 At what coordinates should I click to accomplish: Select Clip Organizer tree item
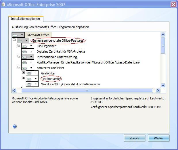point(46,46)
